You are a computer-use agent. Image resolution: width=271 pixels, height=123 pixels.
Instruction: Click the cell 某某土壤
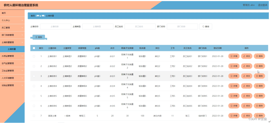(52, 116)
